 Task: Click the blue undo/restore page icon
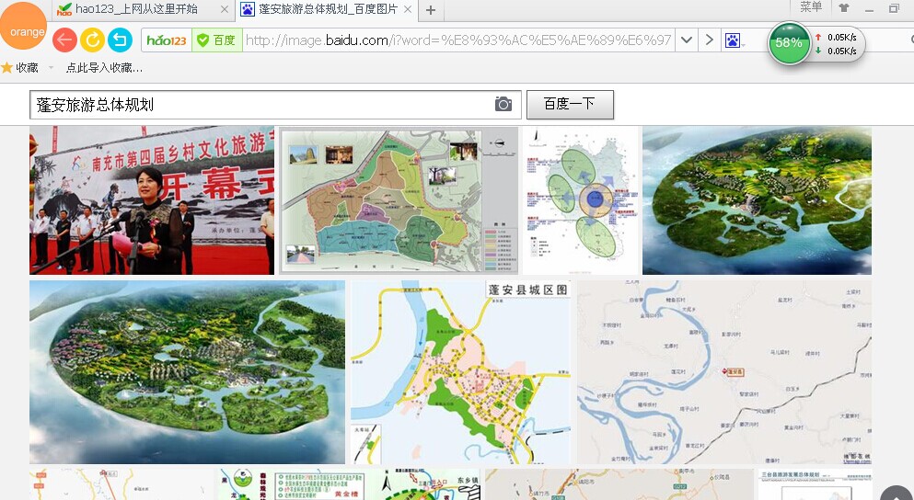click(120, 40)
